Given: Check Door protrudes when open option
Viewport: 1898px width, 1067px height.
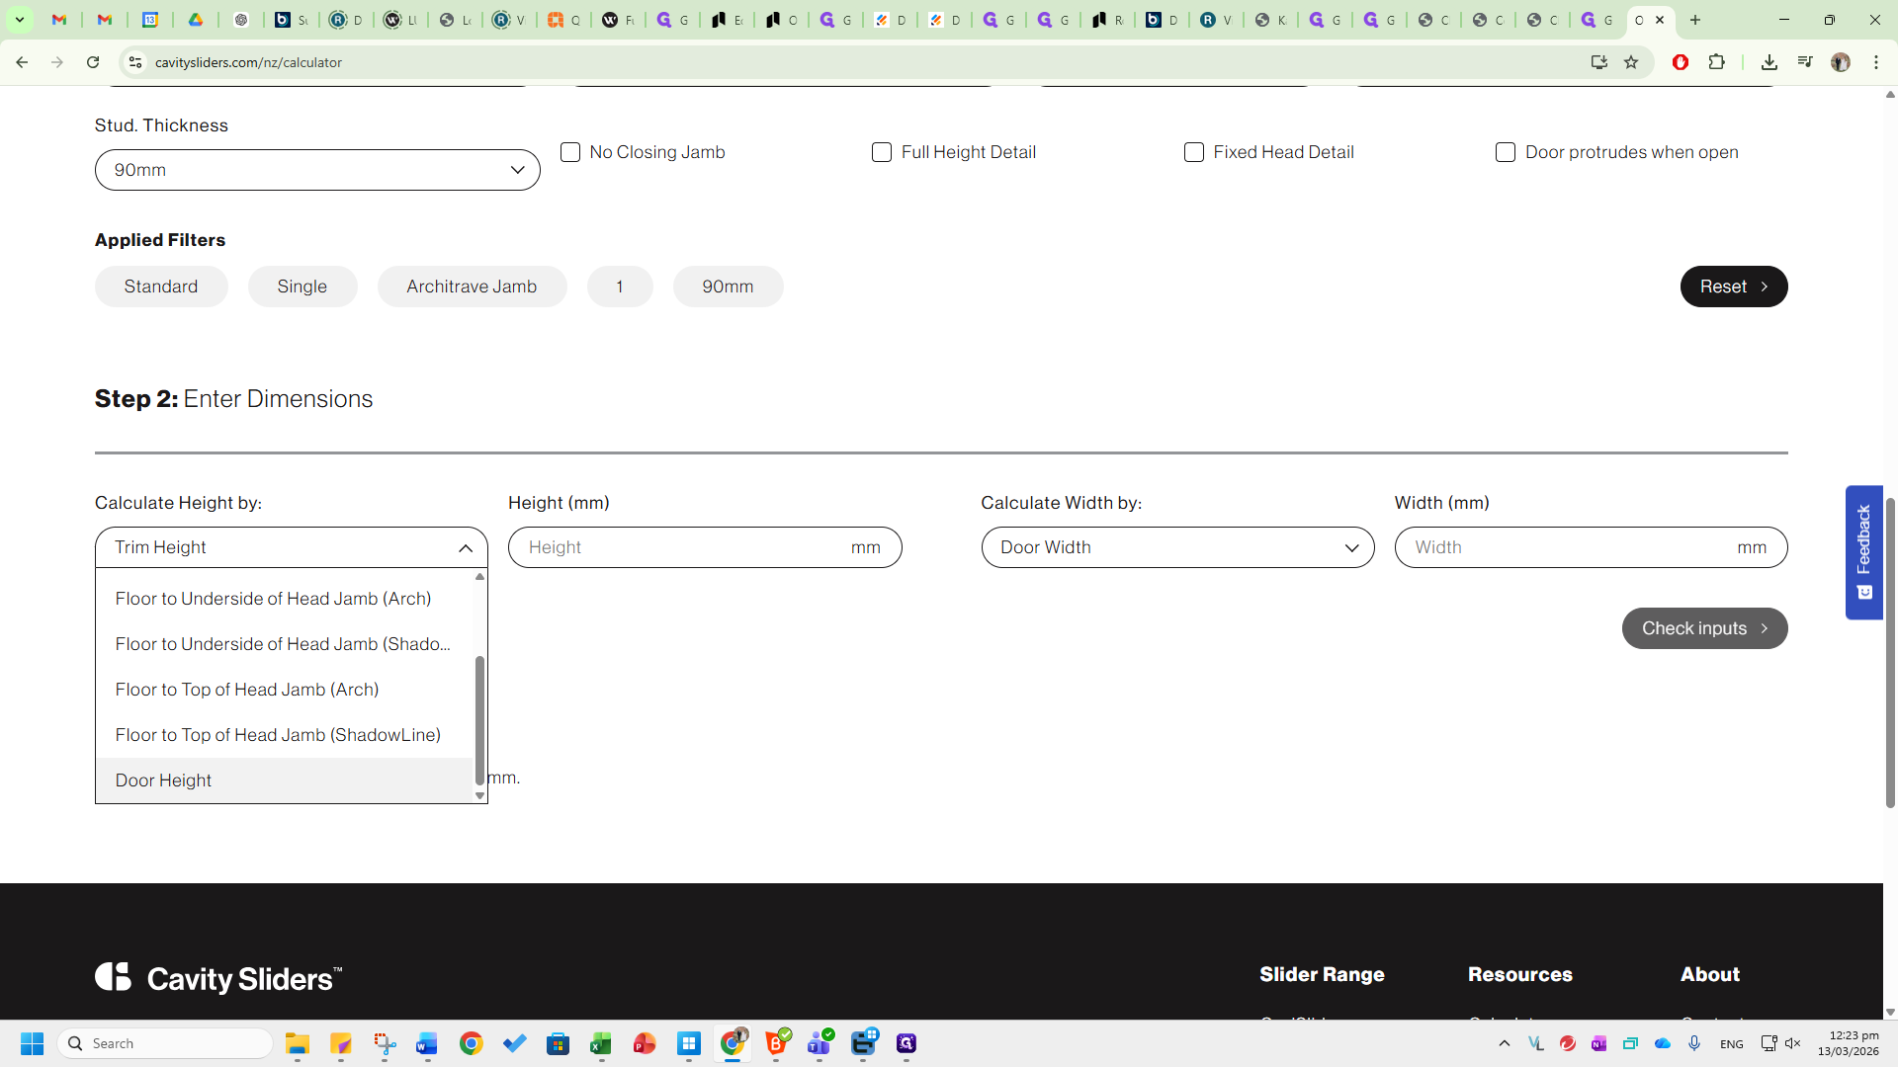Looking at the screenshot, I should (x=1506, y=152).
